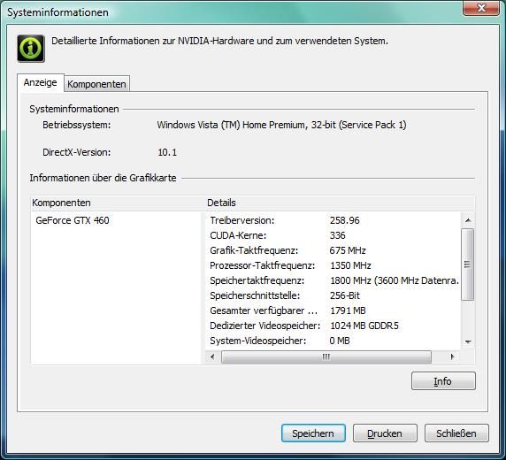
Task: Click the driver version value 258.96
Action: (345, 220)
